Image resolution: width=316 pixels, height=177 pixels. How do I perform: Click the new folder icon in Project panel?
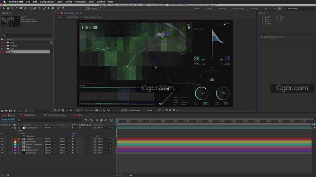[6, 110]
